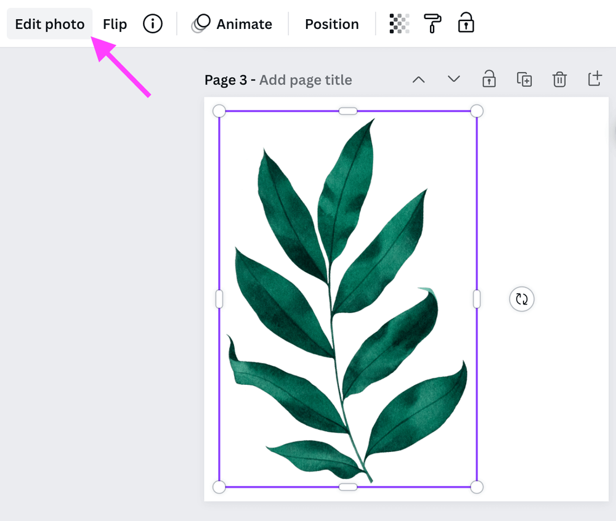Screen dimensions: 616x521
Task: Click the info circle icon beside Flip
Action: point(153,23)
